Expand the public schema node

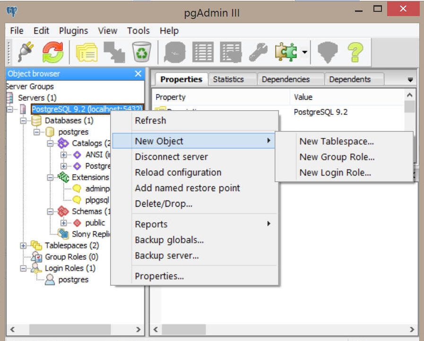pyautogui.click(x=63, y=223)
